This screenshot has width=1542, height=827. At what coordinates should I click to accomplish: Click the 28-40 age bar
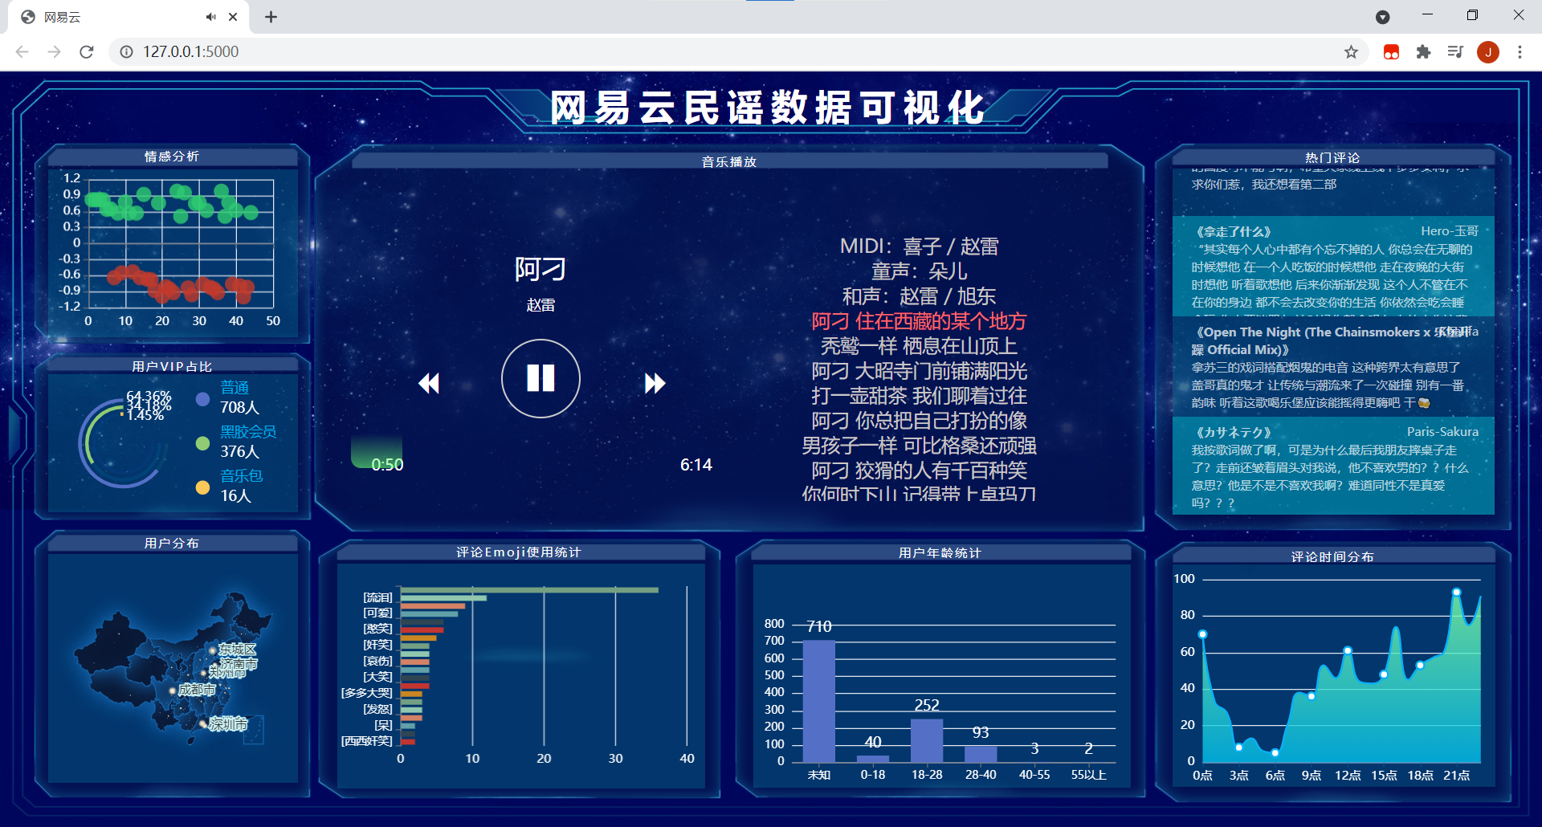click(x=981, y=754)
